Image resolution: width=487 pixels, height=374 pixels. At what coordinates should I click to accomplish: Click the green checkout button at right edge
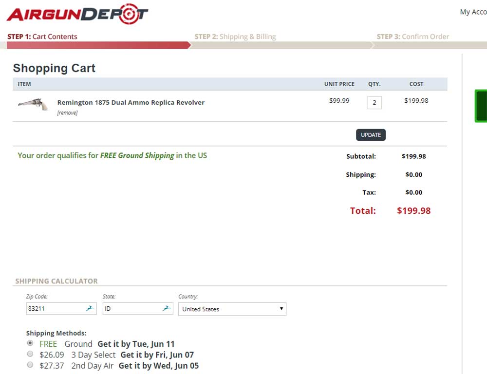click(481, 106)
